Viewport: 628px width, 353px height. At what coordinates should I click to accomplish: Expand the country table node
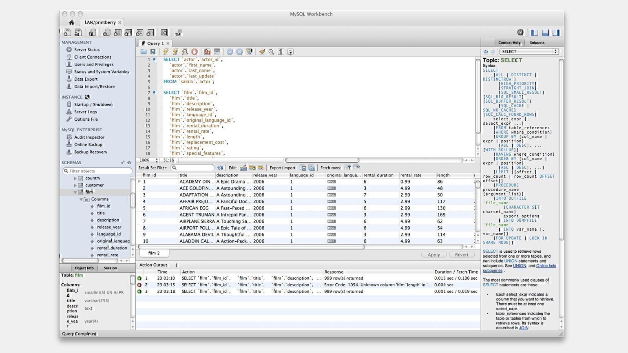click(x=75, y=179)
